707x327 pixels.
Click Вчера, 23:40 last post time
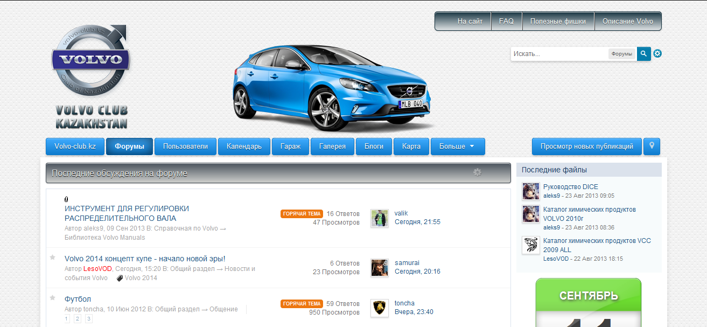[414, 312]
